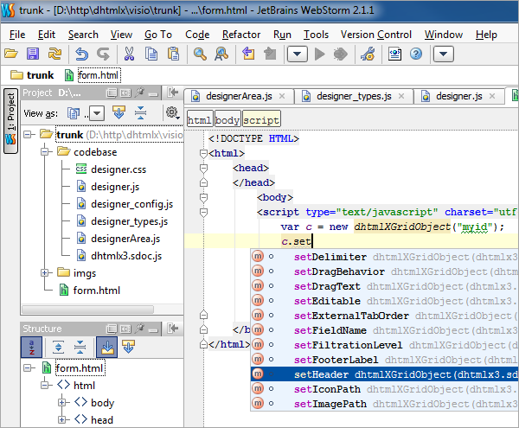Click the Replace search icon
519x428 pixels.
pyautogui.click(x=221, y=54)
